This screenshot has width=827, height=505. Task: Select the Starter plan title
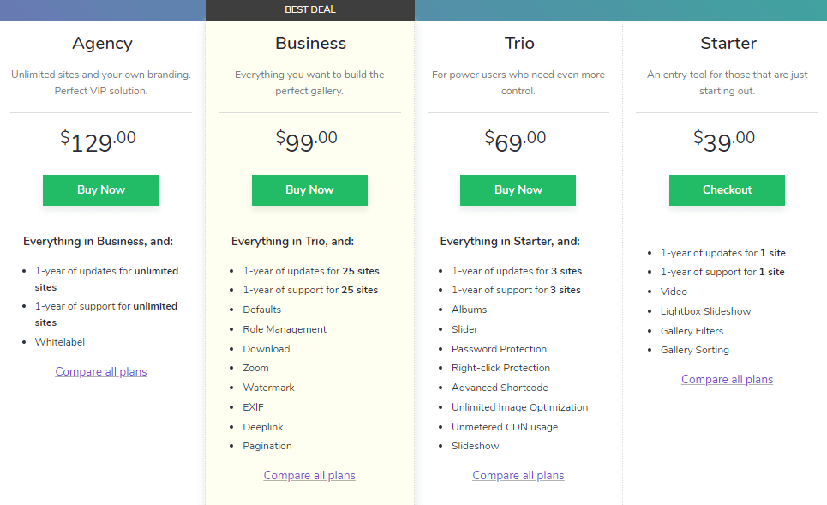[x=727, y=43]
